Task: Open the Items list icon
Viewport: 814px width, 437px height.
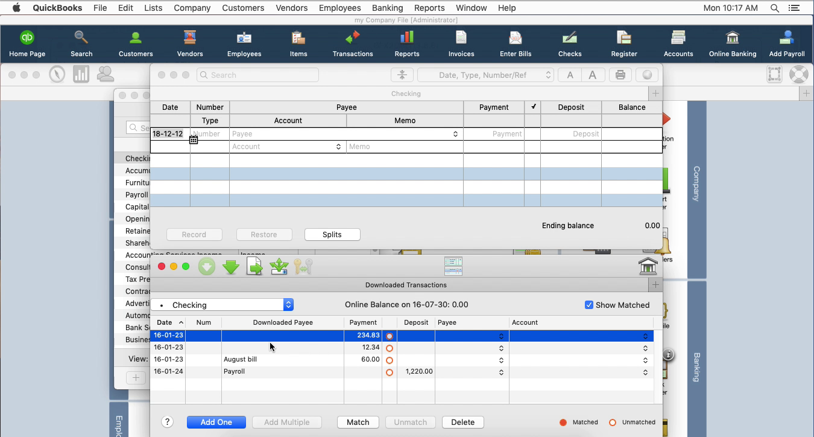Action: (298, 43)
